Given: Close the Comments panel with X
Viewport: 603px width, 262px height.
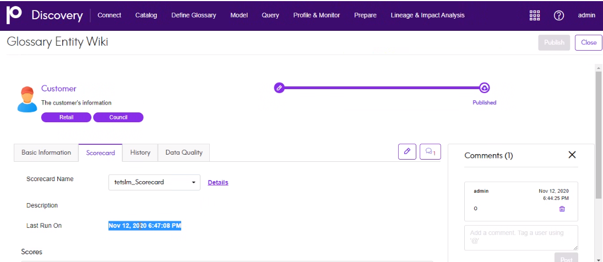Looking at the screenshot, I should coord(572,155).
